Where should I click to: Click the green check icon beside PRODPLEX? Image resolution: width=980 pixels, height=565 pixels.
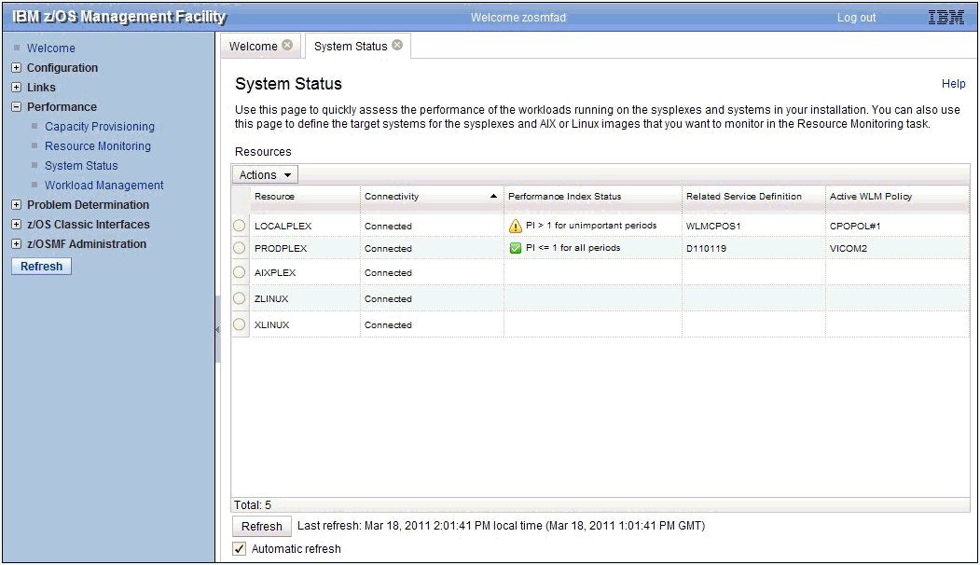(515, 248)
